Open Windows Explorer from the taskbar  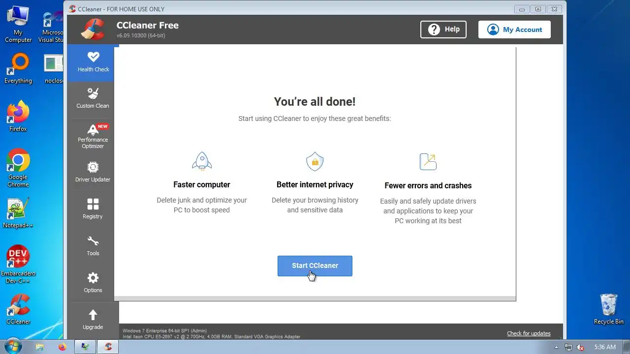(40, 347)
